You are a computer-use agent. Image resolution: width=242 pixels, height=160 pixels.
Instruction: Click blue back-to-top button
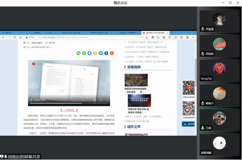coord(188,124)
